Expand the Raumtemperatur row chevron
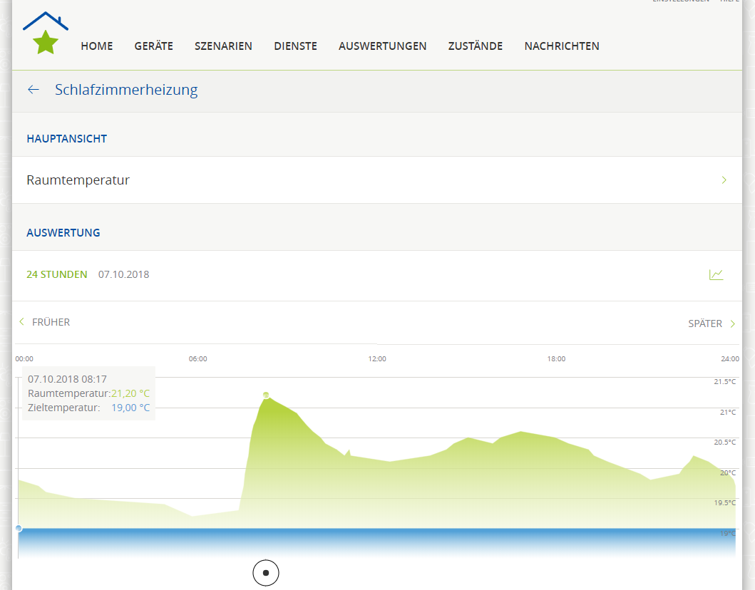 tap(724, 180)
